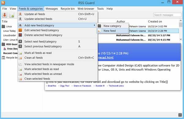Select the RSS Guard category in tree
Viewport: 184px width, 119px height.
tap(12, 44)
